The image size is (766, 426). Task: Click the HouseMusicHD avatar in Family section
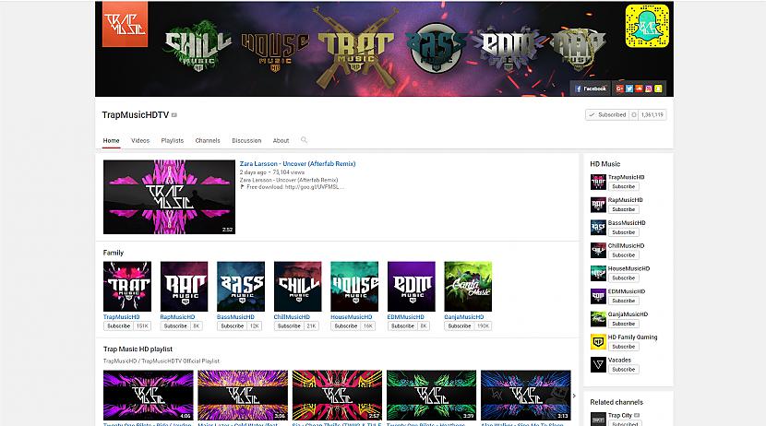click(354, 287)
